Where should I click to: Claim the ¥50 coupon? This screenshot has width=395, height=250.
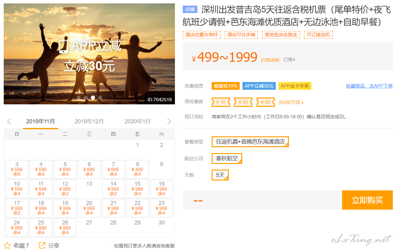(x=266, y=102)
